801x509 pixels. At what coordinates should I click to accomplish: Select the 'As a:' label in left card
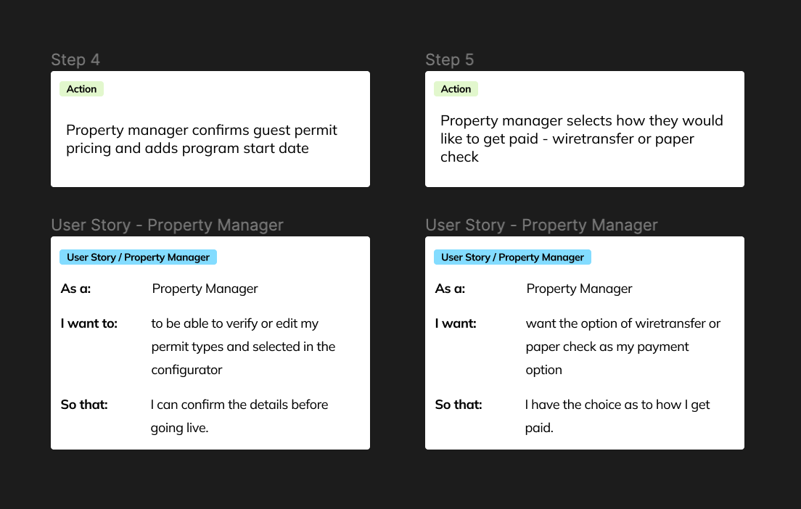[75, 289]
